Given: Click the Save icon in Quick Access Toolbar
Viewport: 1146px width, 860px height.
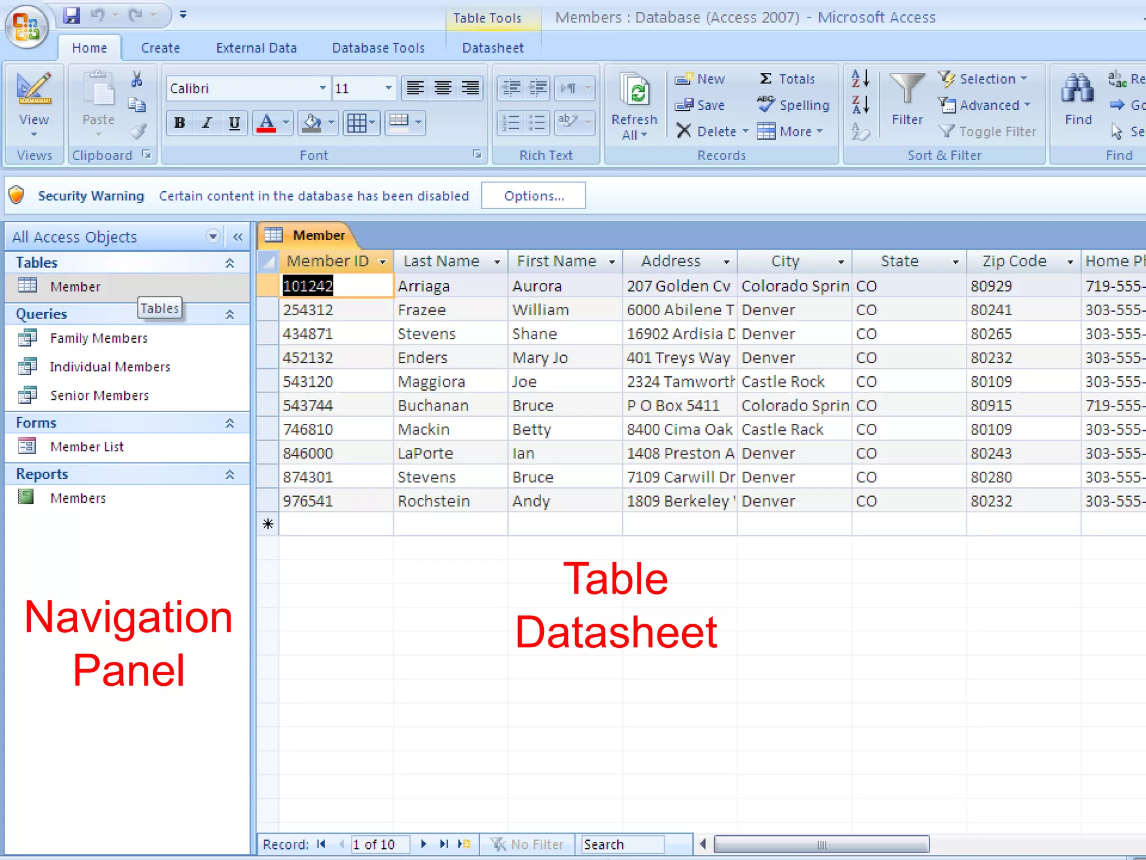Looking at the screenshot, I should (72, 15).
